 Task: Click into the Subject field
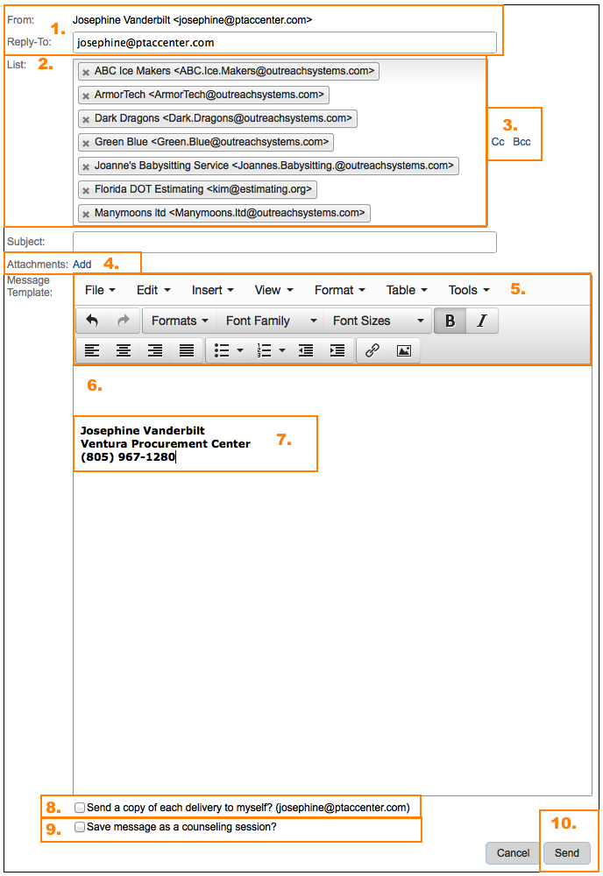pos(284,242)
